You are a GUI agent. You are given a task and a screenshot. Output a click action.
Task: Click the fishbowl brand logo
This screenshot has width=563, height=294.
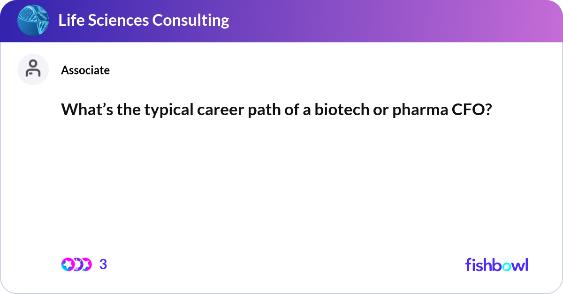click(x=496, y=265)
